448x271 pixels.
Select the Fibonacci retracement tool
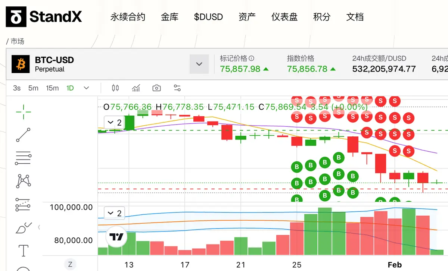pyautogui.click(x=23, y=158)
